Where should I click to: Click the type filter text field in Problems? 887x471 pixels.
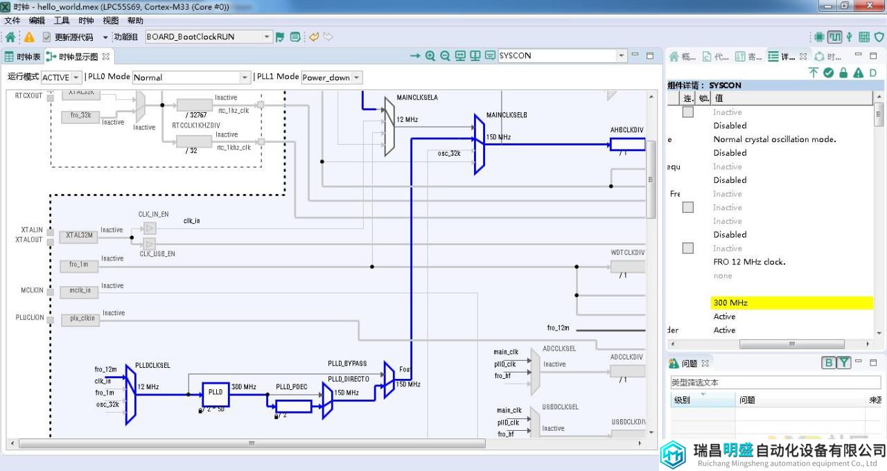point(775,382)
